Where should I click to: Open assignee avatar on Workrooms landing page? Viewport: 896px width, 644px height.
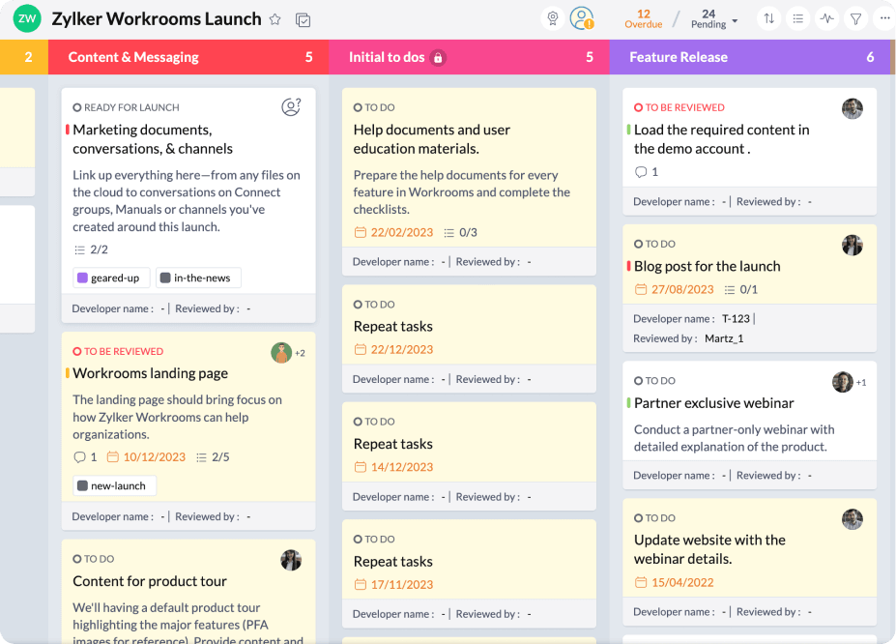(x=281, y=353)
